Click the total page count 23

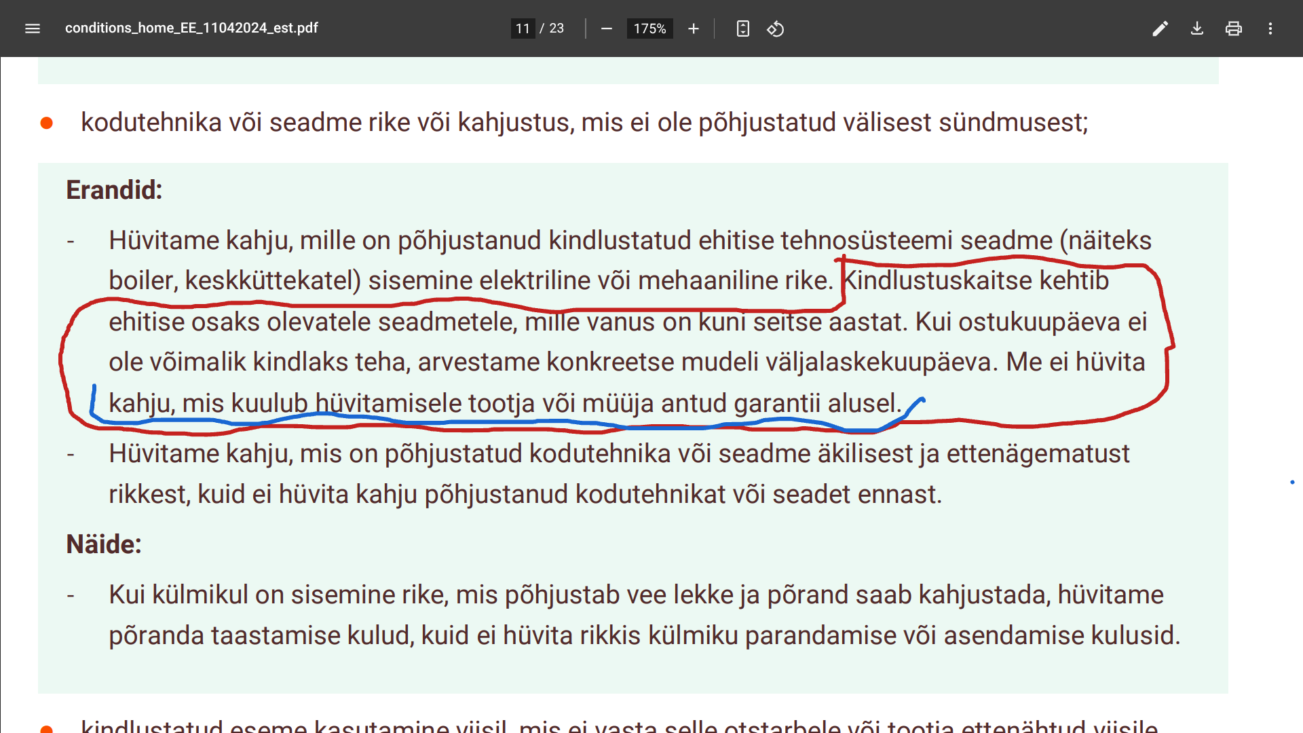(x=556, y=29)
